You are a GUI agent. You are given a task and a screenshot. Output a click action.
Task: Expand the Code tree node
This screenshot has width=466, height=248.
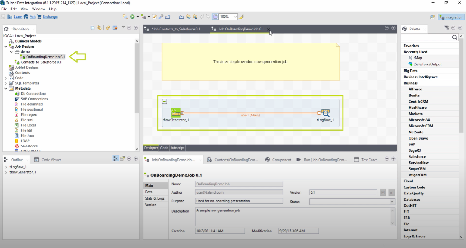tap(6, 78)
